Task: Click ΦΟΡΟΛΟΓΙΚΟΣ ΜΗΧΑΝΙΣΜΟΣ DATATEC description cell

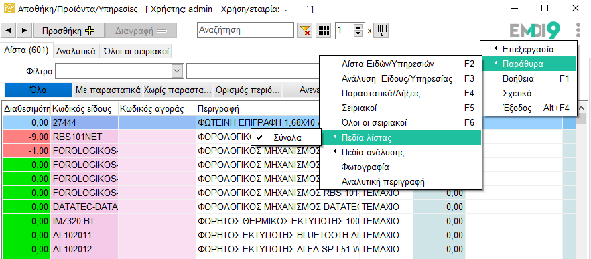Action: click(x=278, y=207)
